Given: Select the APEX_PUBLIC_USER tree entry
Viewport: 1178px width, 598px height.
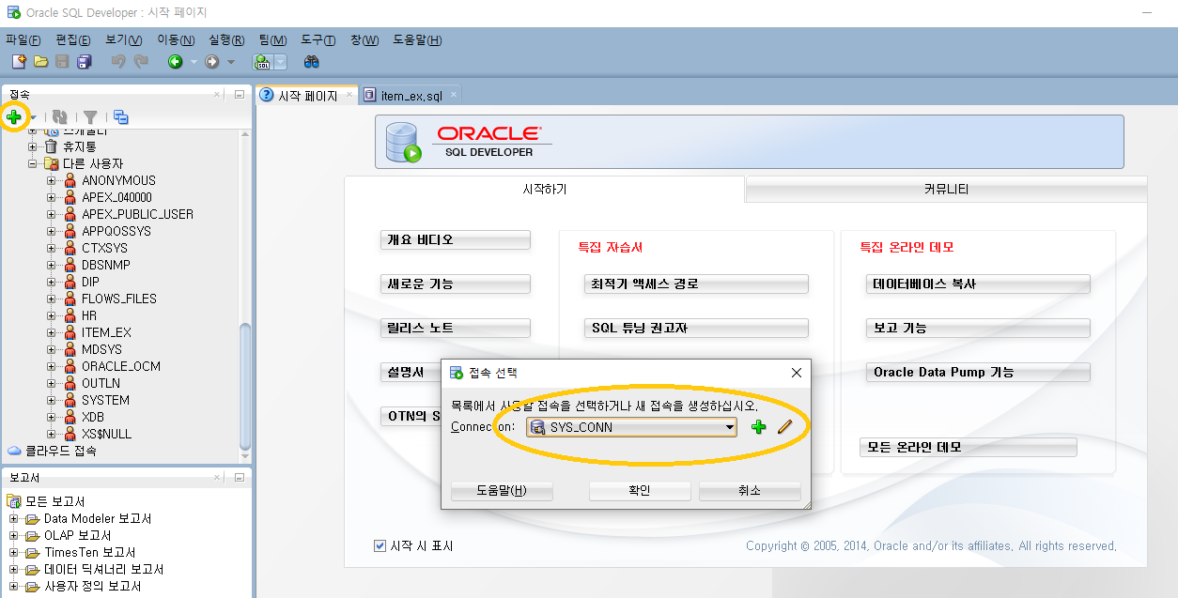Looking at the screenshot, I should 137,214.
